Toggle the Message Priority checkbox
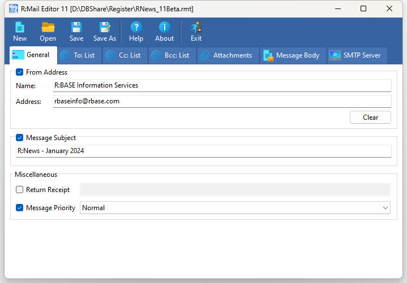The width and height of the screenshot is (407, 283). pos(19,208)
